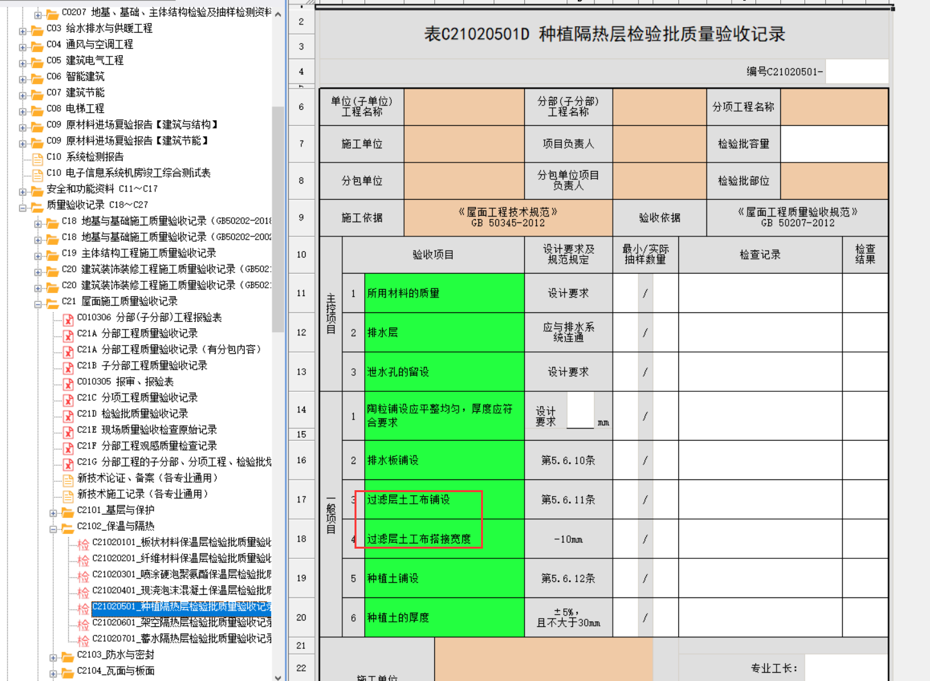This screenshot has height=681, width=930.
Task: Click the folder icon beside C07 建筑节能
Action: pyautogui.click(x=38, y=94)
